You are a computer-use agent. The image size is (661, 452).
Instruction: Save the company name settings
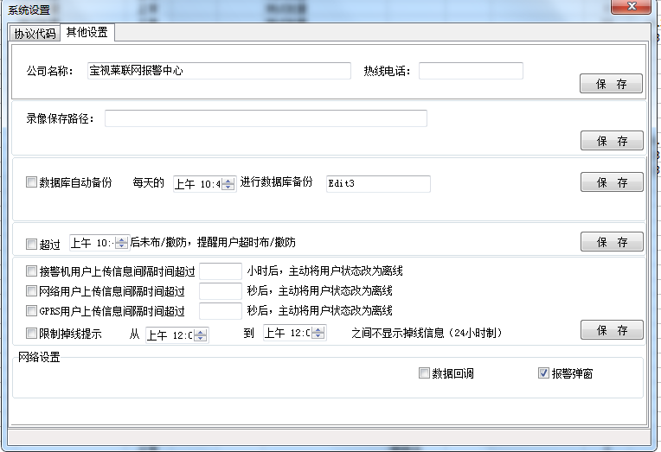[612, 84]
